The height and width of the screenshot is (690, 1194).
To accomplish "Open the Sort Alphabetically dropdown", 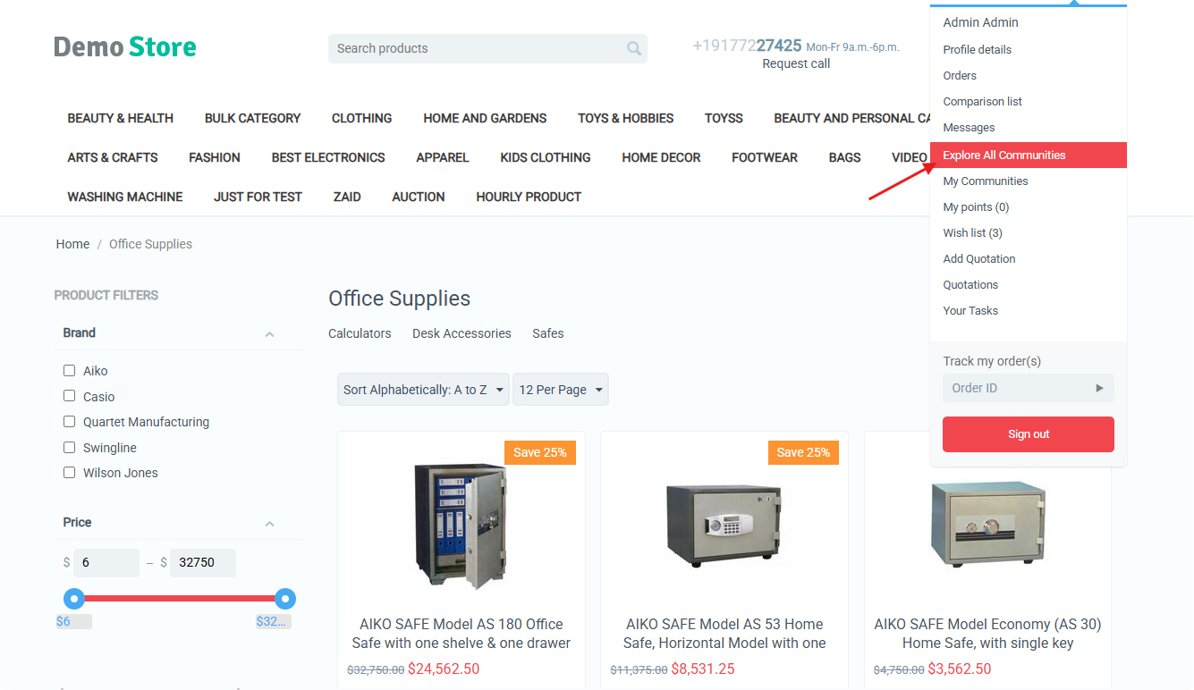I will tap(423, 390).
